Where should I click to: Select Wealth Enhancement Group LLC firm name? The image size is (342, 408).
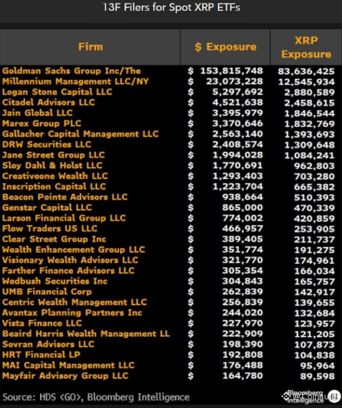click(x=74, y=250)
